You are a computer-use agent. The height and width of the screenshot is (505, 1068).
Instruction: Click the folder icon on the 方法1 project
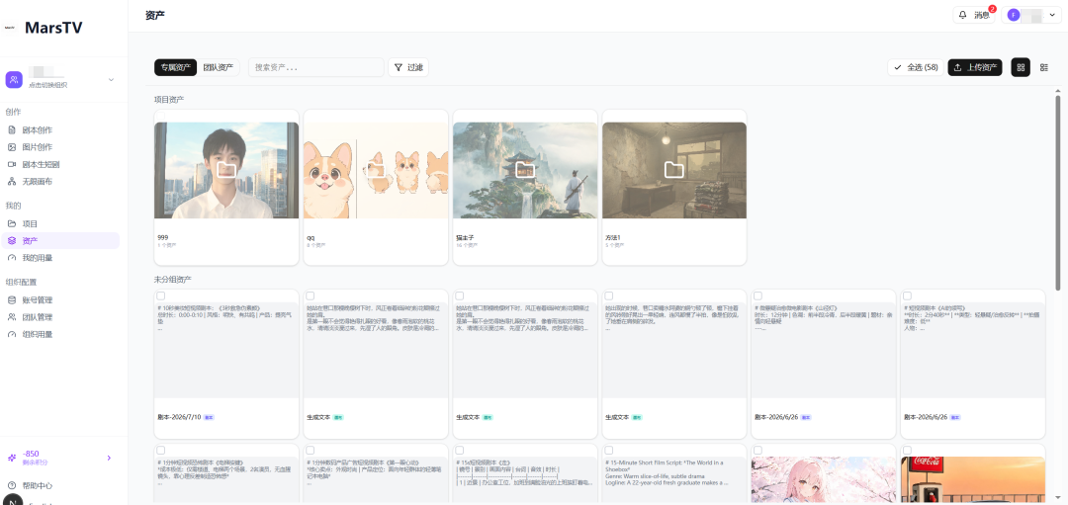674,169
